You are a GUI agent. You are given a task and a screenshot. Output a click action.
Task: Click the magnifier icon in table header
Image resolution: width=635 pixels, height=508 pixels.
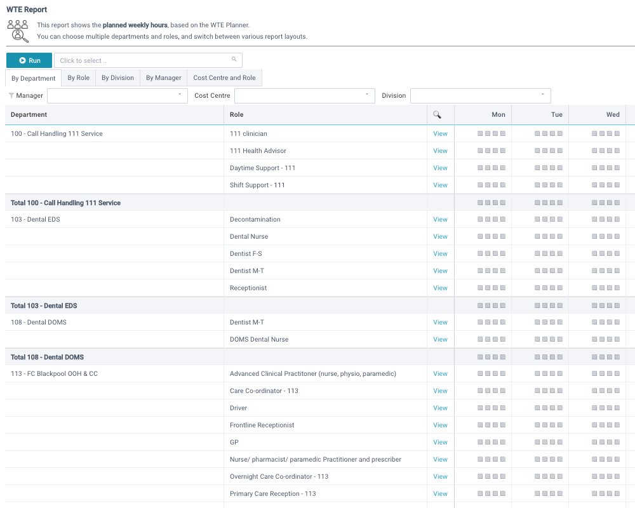437,115
